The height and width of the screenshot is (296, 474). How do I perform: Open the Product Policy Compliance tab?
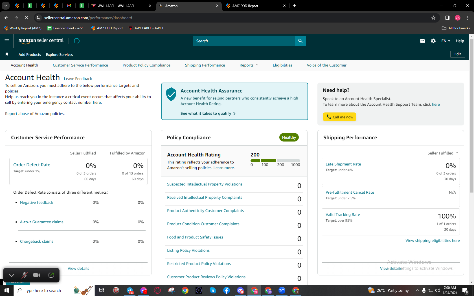pos(146,65)
